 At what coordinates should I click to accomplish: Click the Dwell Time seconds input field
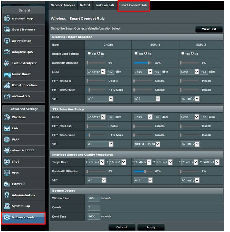click(94, 216)
